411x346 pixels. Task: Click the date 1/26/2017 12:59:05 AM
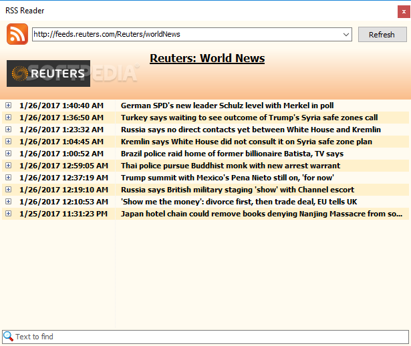click(x=63, y=166)
